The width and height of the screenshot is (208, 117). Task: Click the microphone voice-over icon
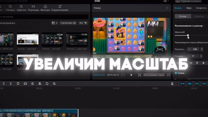(x=172, y=84)
